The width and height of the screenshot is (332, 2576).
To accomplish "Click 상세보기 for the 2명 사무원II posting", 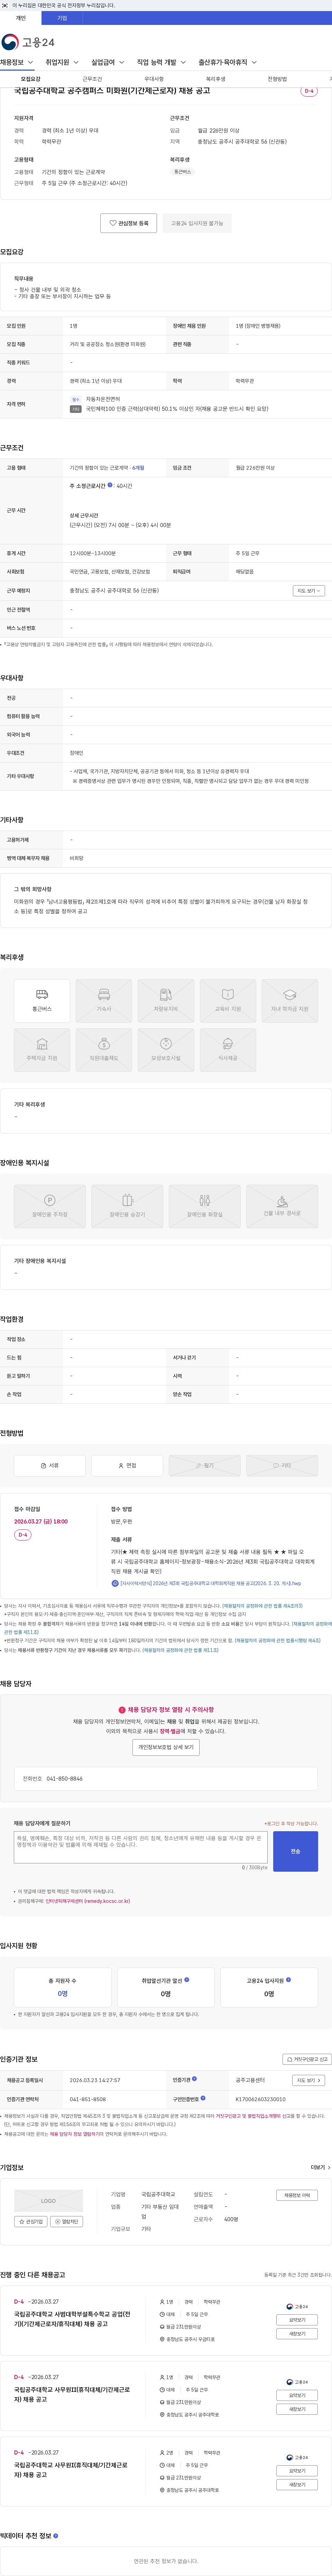I will [x=297, y=2471].
